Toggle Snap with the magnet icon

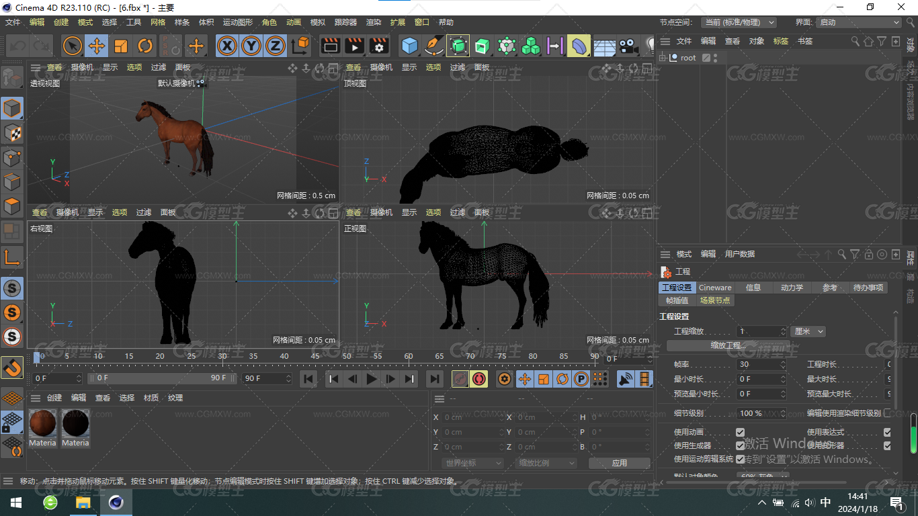(x=12, y=367)
